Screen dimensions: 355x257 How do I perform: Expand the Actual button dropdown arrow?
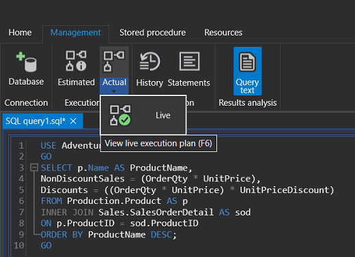coord(114,91)
